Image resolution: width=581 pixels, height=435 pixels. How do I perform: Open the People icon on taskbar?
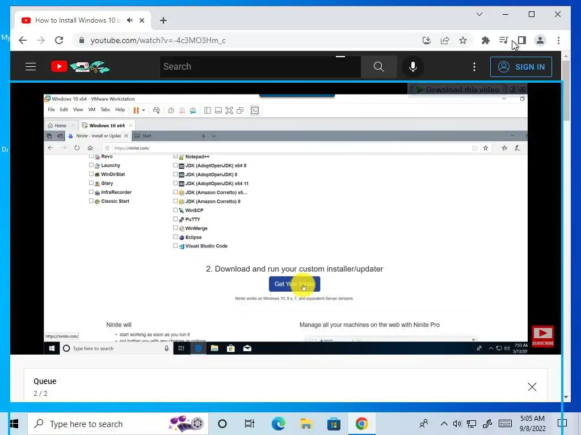click(424, 424)
